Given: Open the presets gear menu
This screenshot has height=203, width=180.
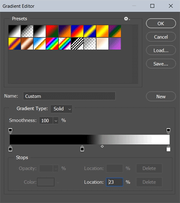Looking at the screenshot, I should pos(126,19).
